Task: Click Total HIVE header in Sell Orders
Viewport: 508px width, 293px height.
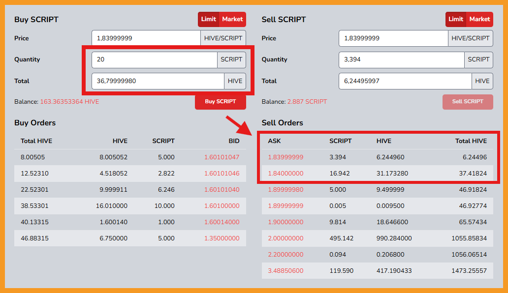Action: click(x=471, y=141)
